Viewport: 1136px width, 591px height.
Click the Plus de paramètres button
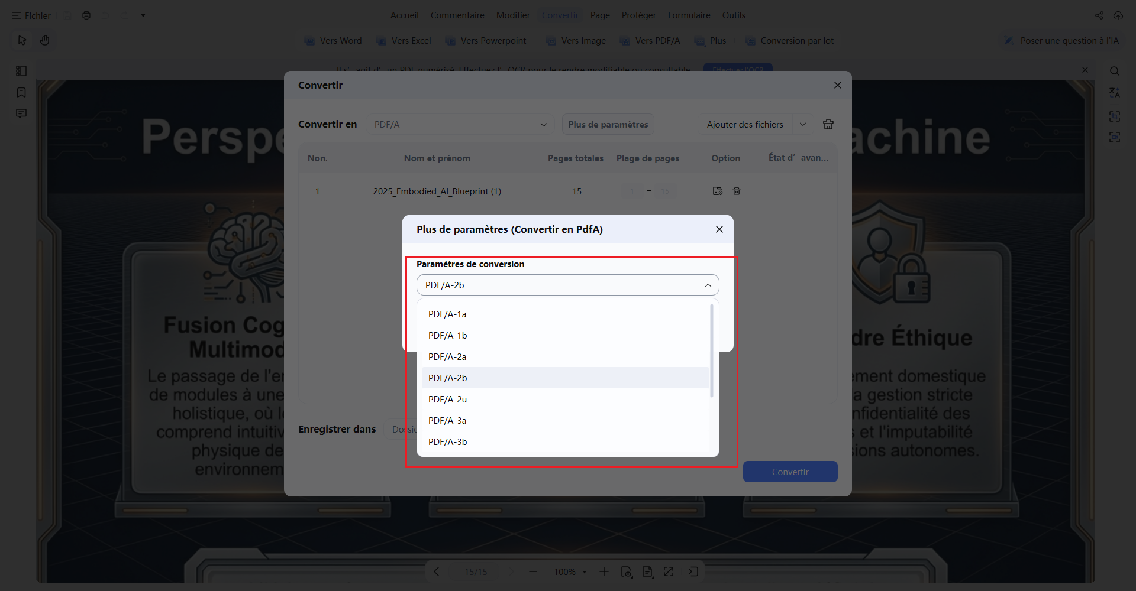point(608,124)
